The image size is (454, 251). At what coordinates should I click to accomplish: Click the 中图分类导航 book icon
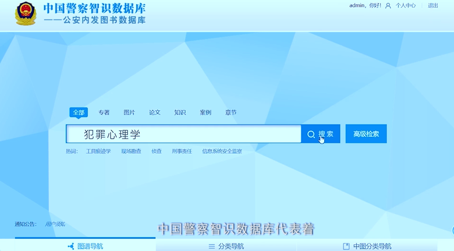coord(346,246)
